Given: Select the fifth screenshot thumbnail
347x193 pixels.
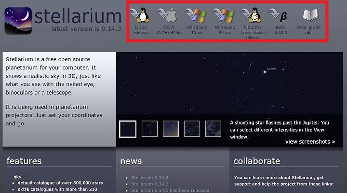Looking at the screenshot, I should tap(213, 128).
